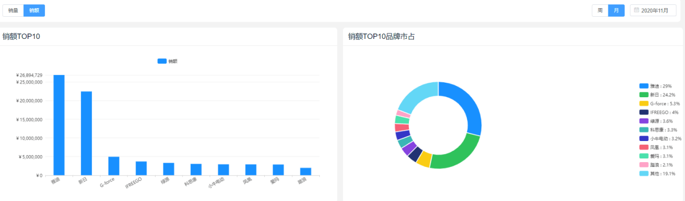Toggle the IFREEGO: 4% legend entry

coord(659,112)
